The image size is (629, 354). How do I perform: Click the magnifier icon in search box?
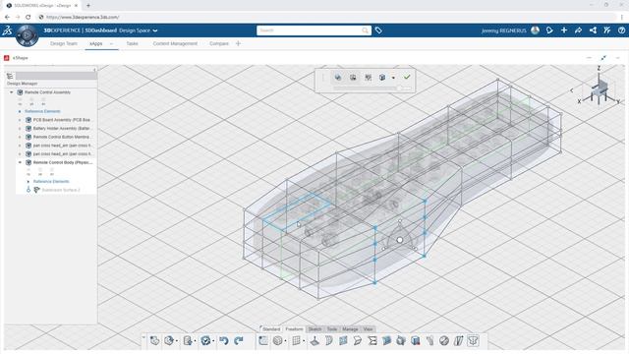tap(365, 30)
